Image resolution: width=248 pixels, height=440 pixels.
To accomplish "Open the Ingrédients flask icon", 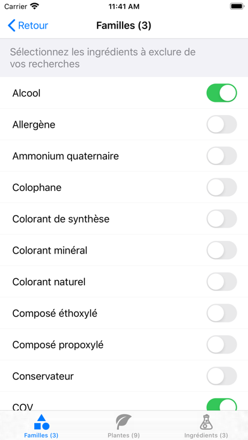I will coord(206,422).
